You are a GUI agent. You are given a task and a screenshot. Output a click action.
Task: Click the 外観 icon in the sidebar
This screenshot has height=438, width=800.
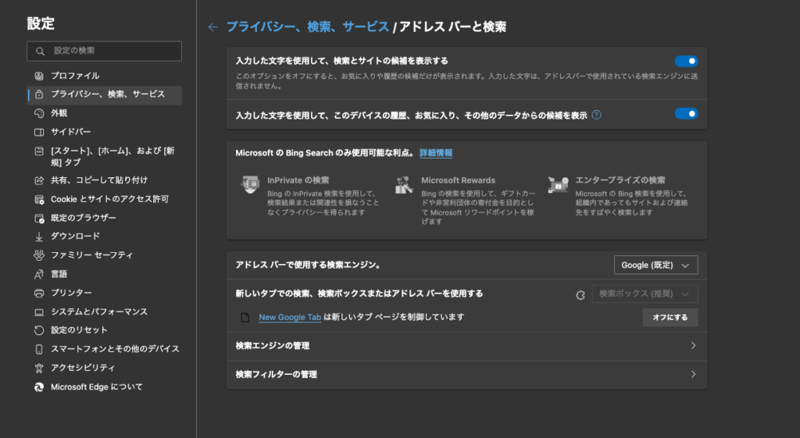click(39, 113)
